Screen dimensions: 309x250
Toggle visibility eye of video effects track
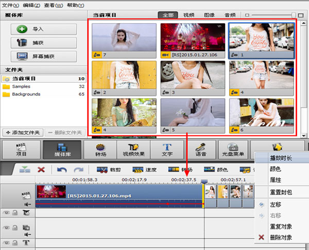(x=6, y=213)
